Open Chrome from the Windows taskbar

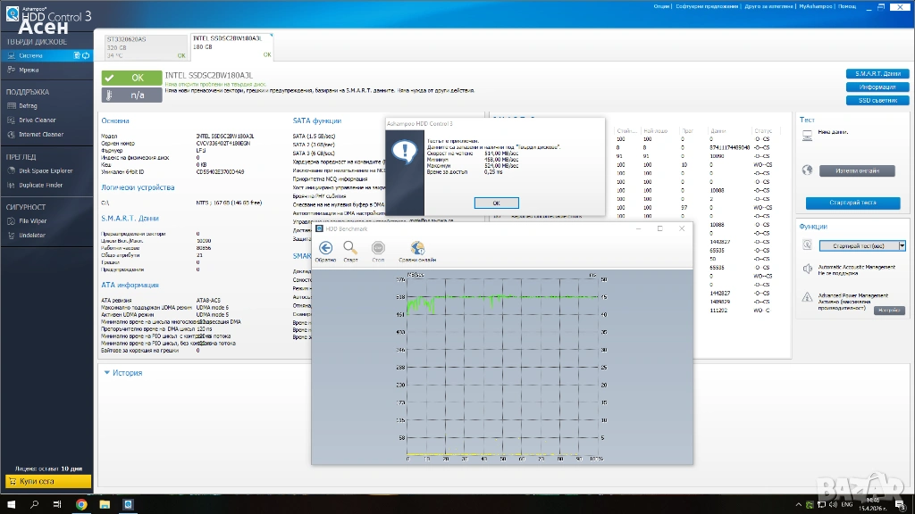pyautogui.click(x=81, y=504)
